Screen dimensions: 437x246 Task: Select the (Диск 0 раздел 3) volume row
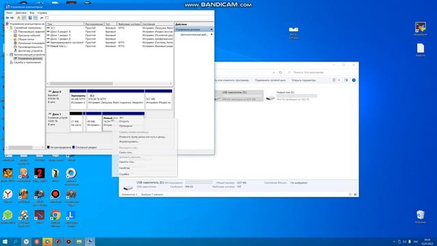pos(109,32)
